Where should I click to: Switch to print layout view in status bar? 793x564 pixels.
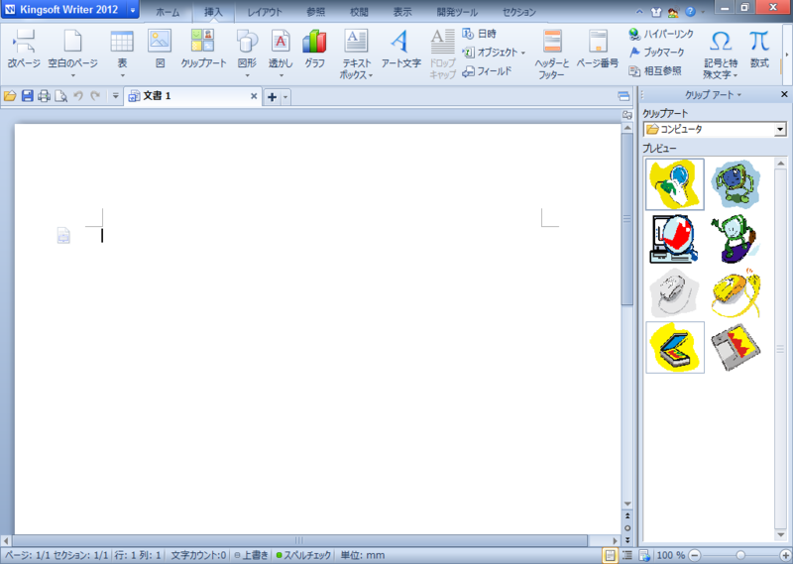pyautogui.click(x=610, y=555)
